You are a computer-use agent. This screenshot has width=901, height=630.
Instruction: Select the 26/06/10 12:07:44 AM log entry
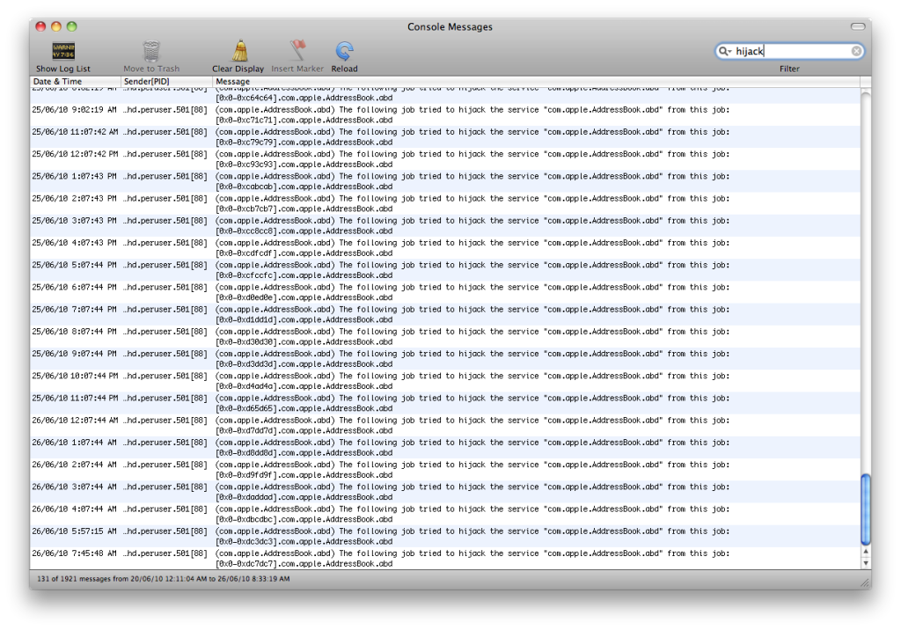[445, 425]
